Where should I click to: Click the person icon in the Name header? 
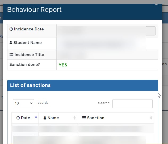(x=45, y=118)
